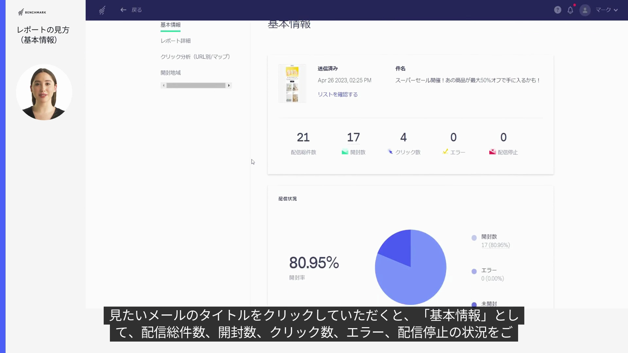Viewport: 628px width, 353px height.
Task: Click the green envelope icon beside 開封数
Action: (344, 152)
